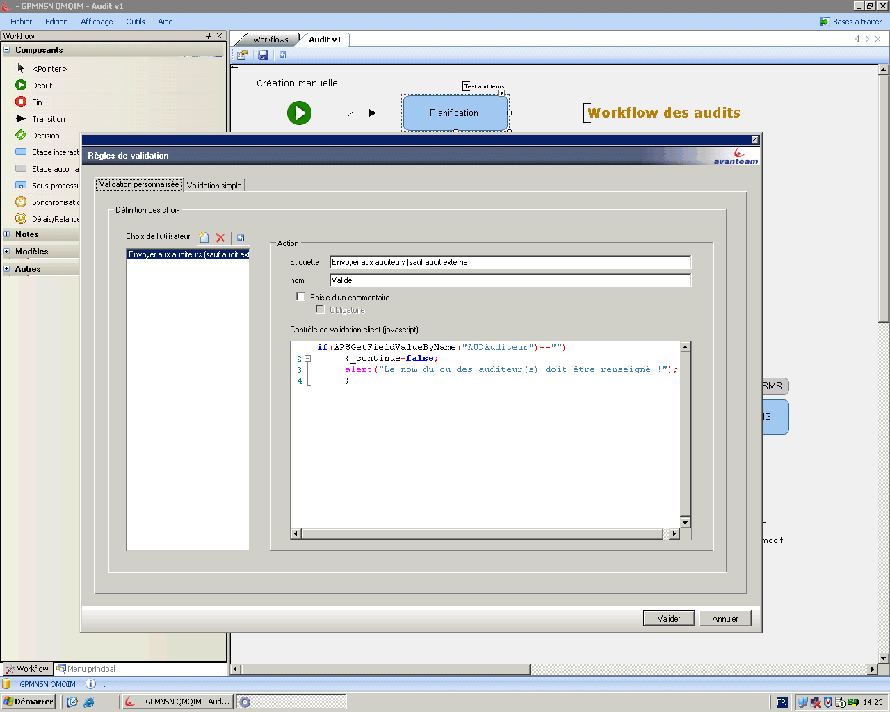Viewport: 890px width, 712px height.
Task: Collapse code fold marker on line 2
Action: pos(307,359)
